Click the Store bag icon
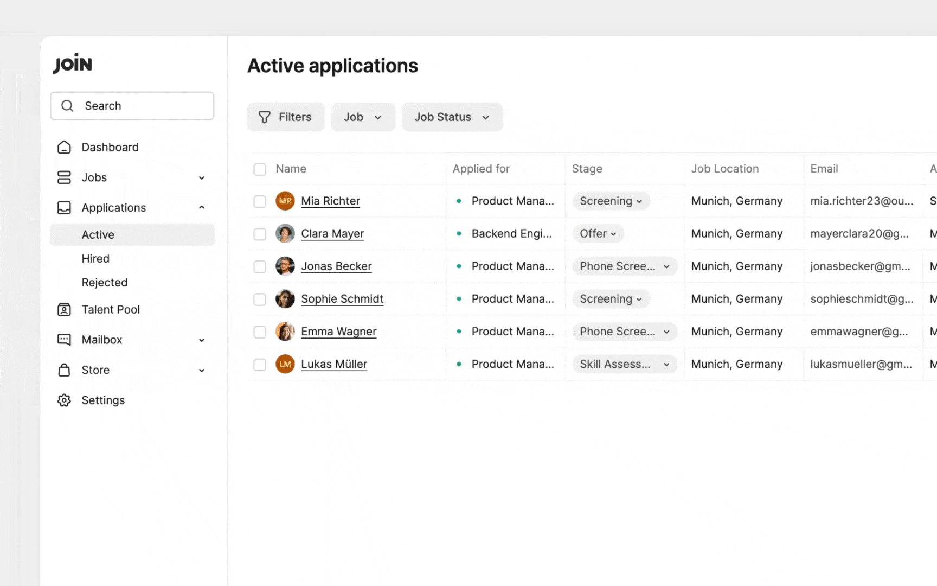The image size is (937, 586). [64, 370]
